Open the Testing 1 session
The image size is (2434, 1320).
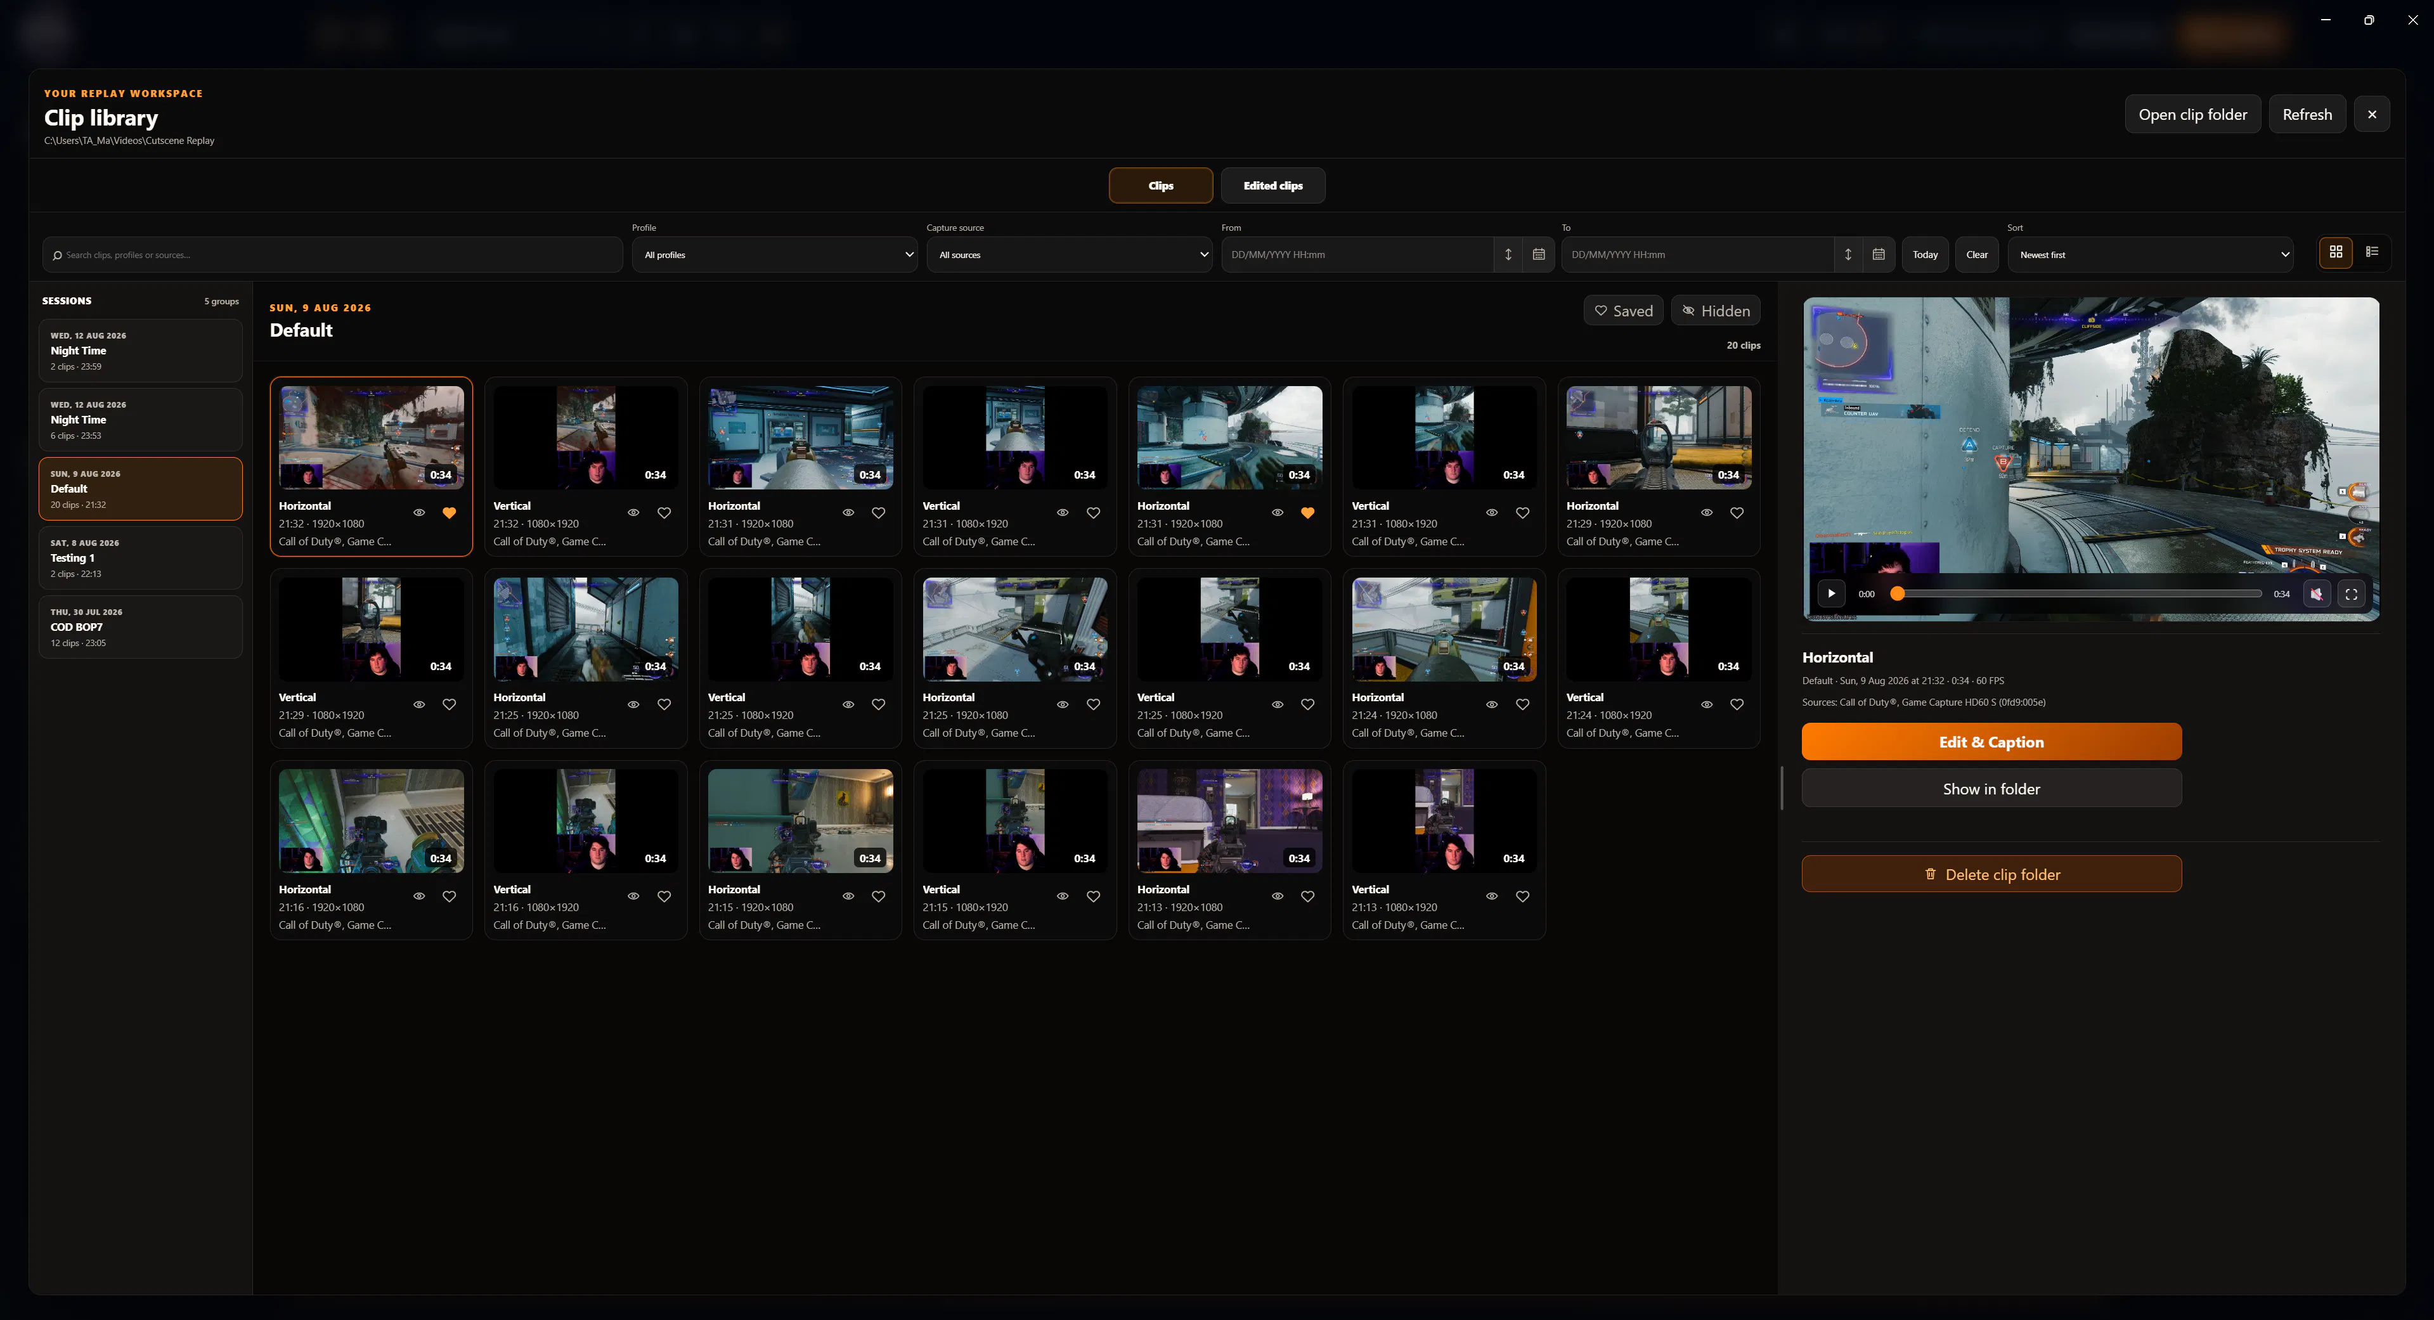[141, 557]
